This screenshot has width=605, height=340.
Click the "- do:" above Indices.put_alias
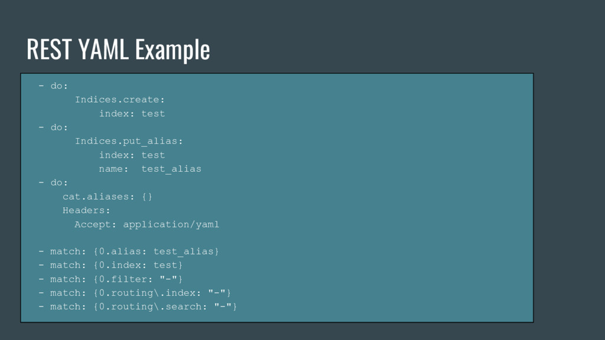[x=53, y=127]
